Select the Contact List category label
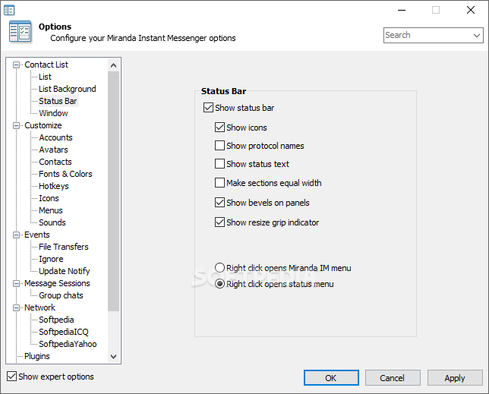489x394 pixels. (46, 65)
